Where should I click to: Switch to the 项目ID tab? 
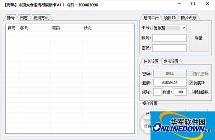pos(170,18)
